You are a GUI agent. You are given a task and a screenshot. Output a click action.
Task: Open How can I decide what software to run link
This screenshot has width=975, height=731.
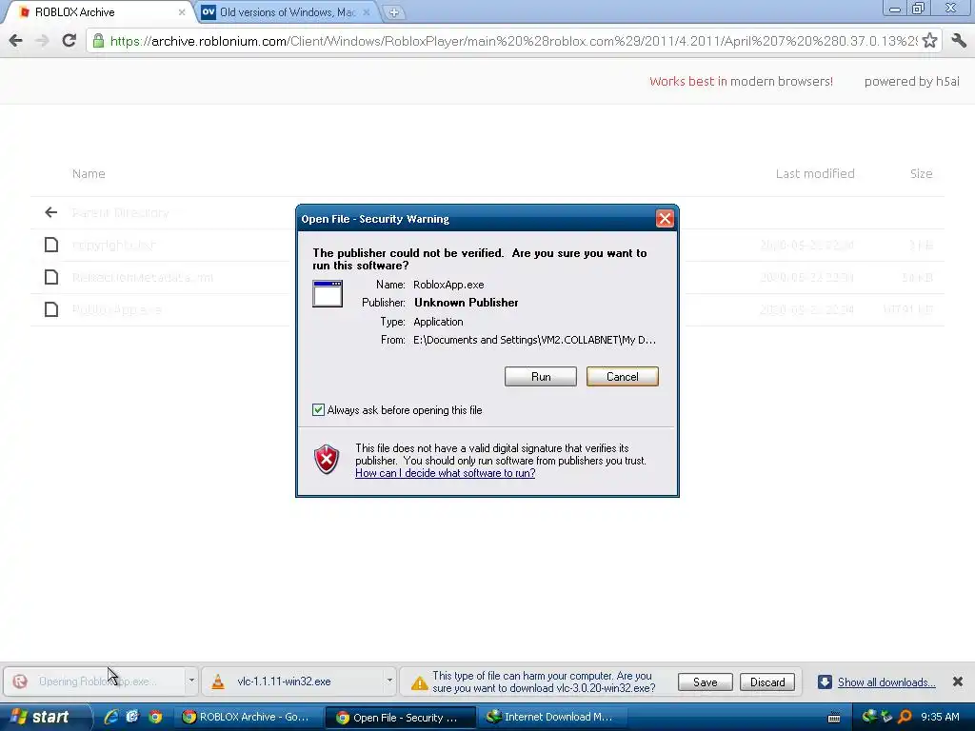tap(446, 473)
